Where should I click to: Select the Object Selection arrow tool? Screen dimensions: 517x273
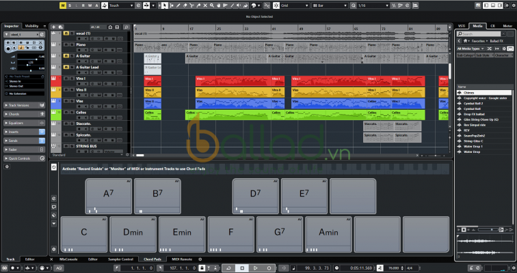click(x=165, y=5)
